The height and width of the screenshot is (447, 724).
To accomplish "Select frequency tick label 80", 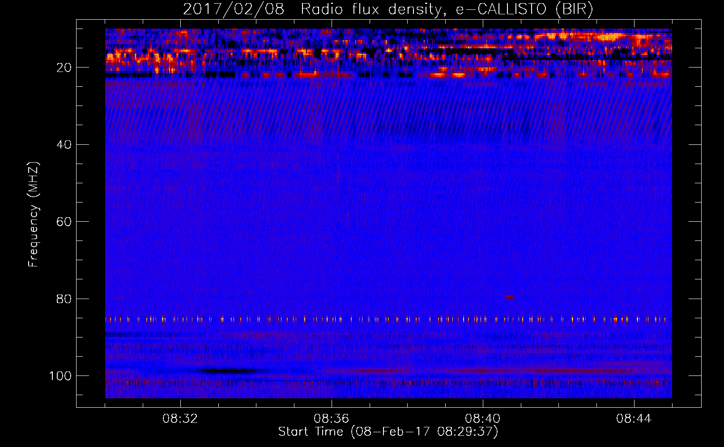I will click(x=64, y=299).
